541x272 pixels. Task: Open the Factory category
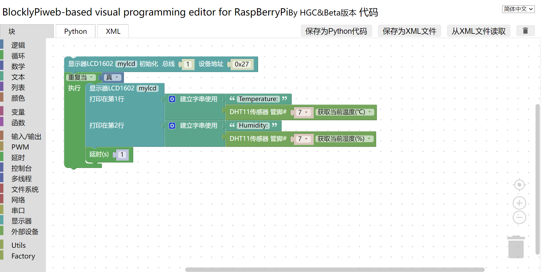23,256
